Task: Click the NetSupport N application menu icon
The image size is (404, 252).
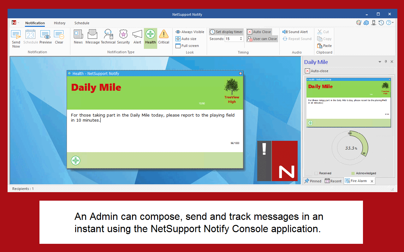Action: [x=14, y=23]
